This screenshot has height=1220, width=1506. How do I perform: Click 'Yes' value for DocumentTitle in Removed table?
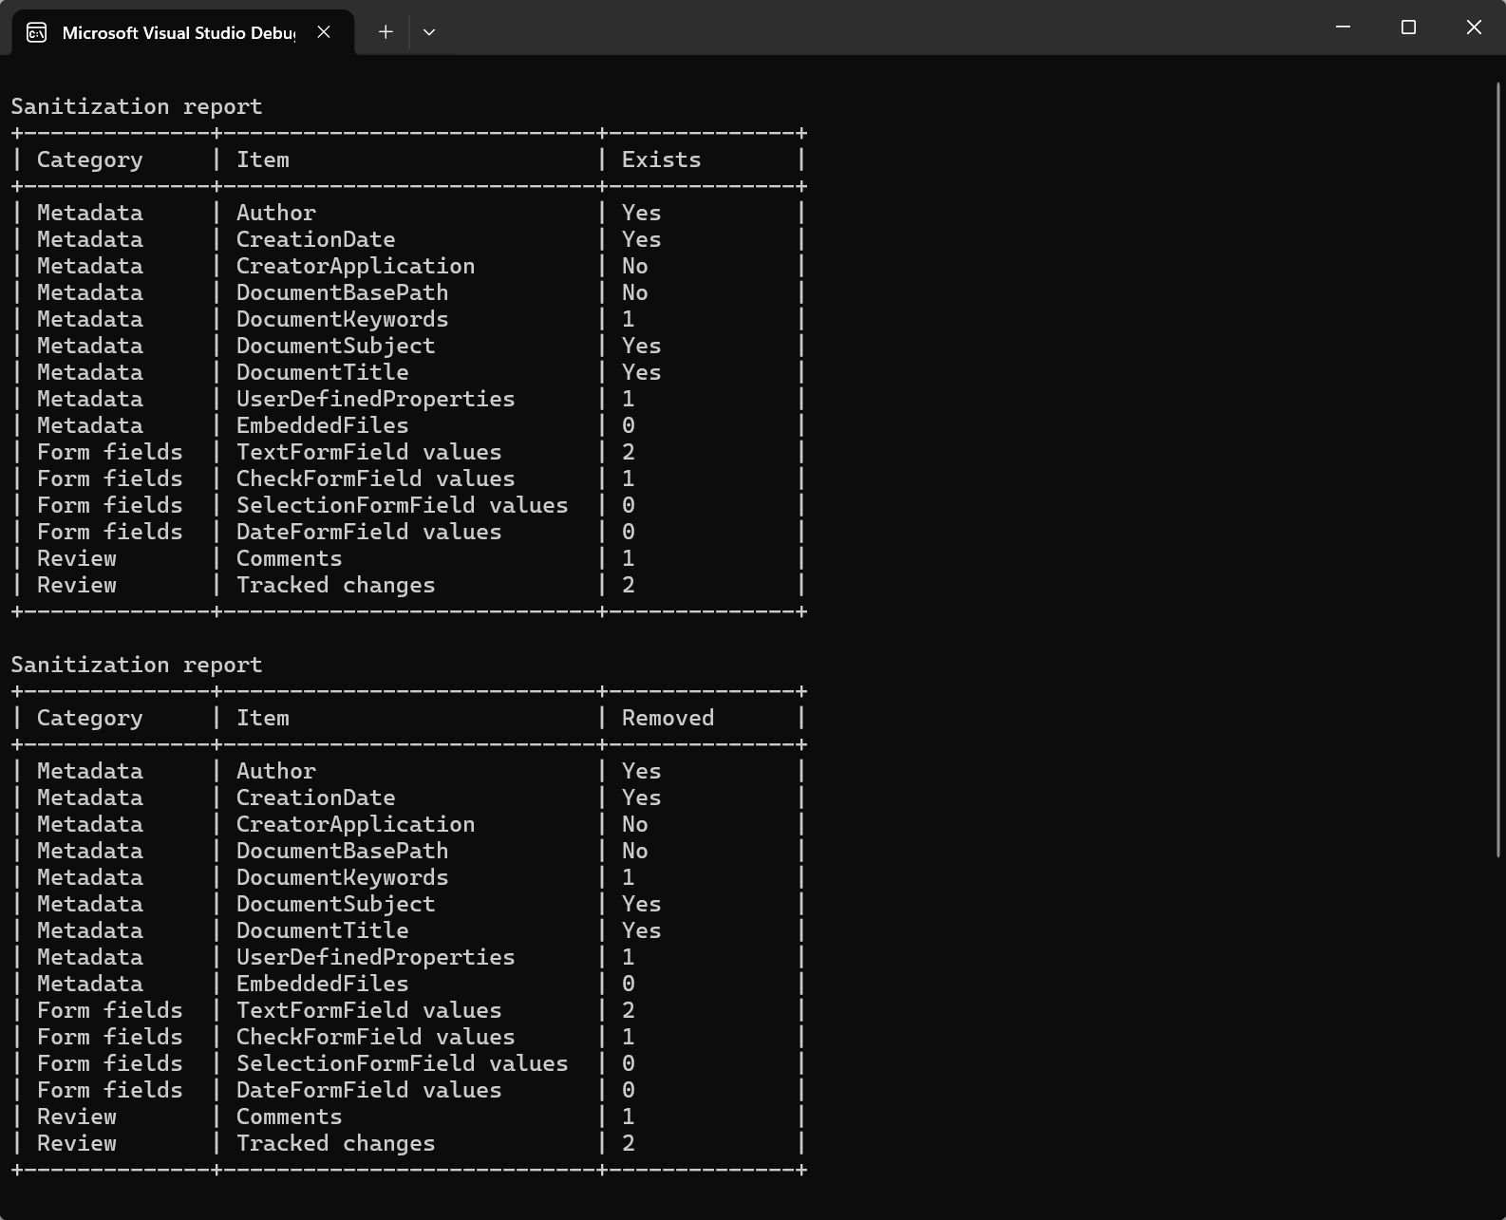[x=642, y=930]
